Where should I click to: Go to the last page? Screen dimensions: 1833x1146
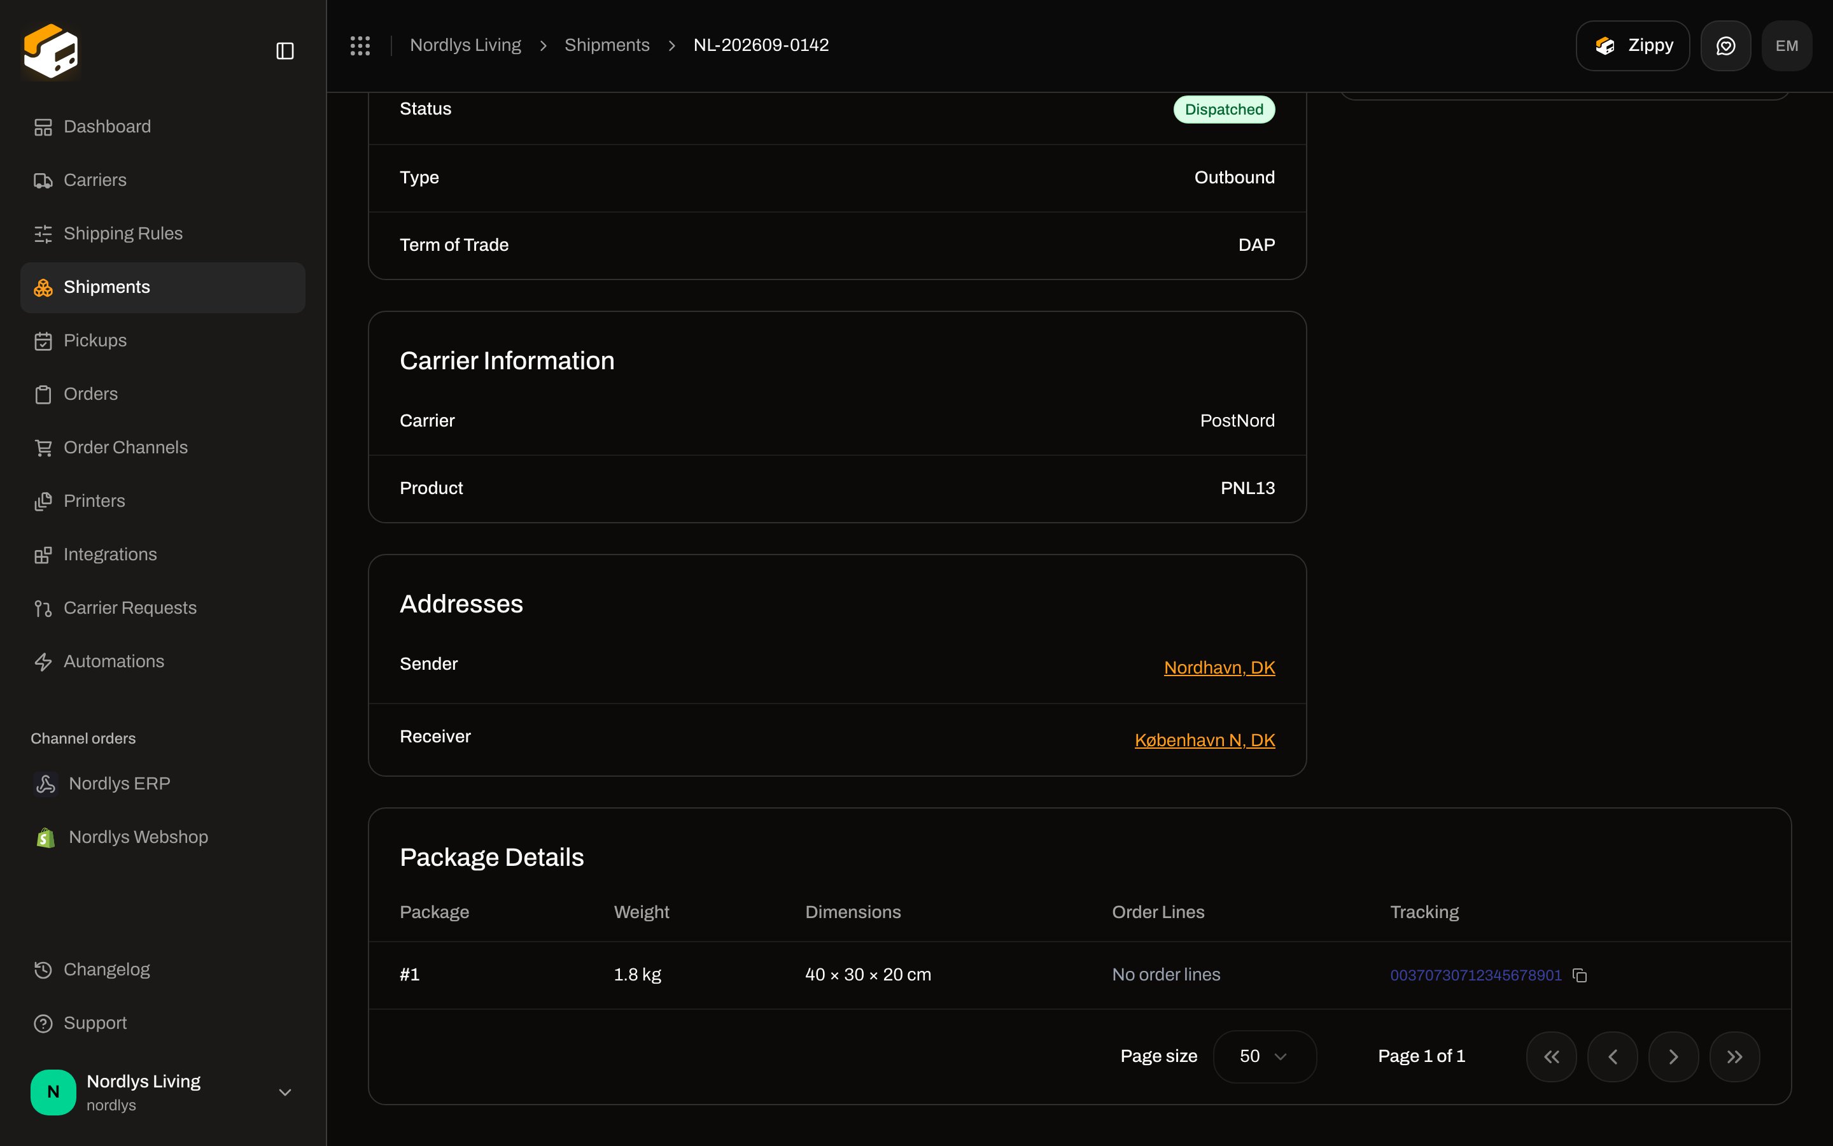point(1734,1057)
